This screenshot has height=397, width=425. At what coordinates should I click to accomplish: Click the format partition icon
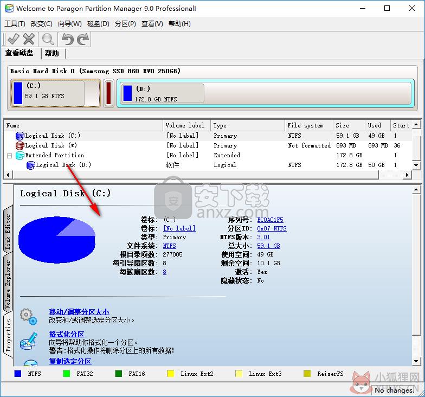click(x=28, y=341)
